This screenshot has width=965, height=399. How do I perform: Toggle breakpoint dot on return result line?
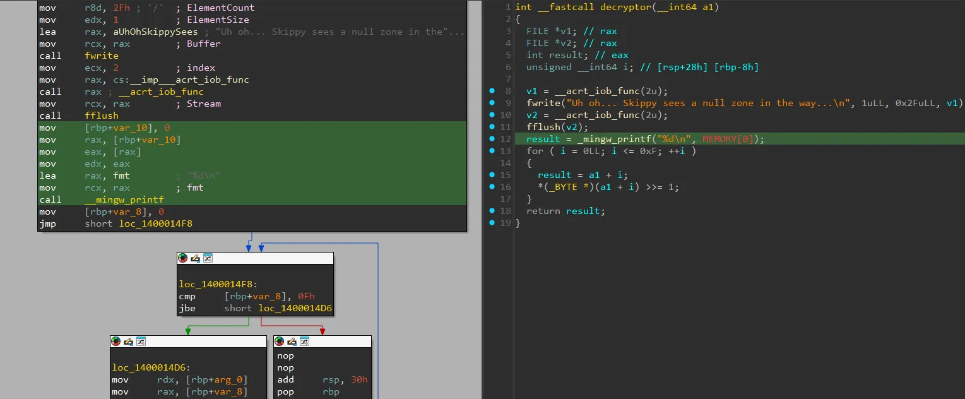click(492, 211)
